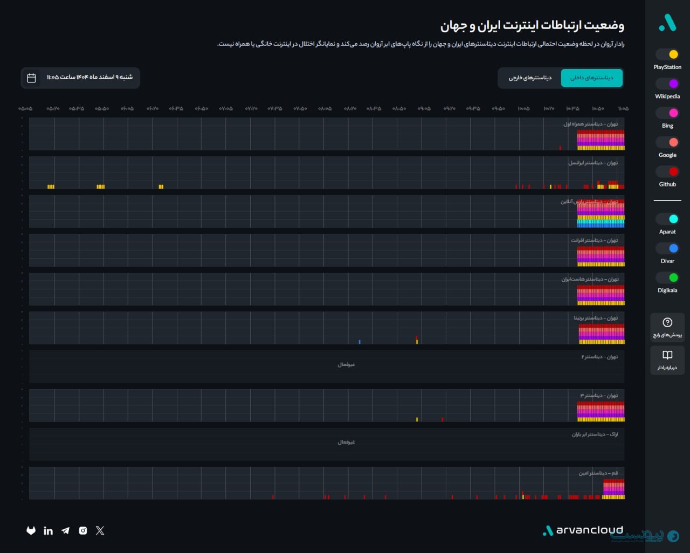This screenshot has width=690, height=553.
Task: Toggle the Github red switch
Action: [667, 171]
